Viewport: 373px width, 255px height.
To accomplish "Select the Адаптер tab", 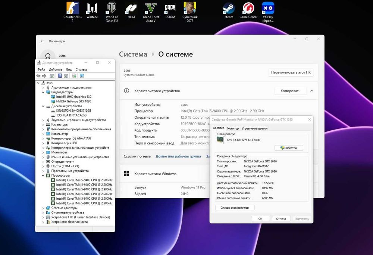I will [x=218, y=128].
